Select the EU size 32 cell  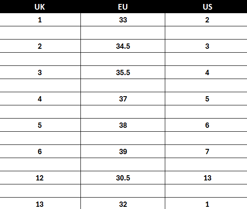click(x=123, y=203)
